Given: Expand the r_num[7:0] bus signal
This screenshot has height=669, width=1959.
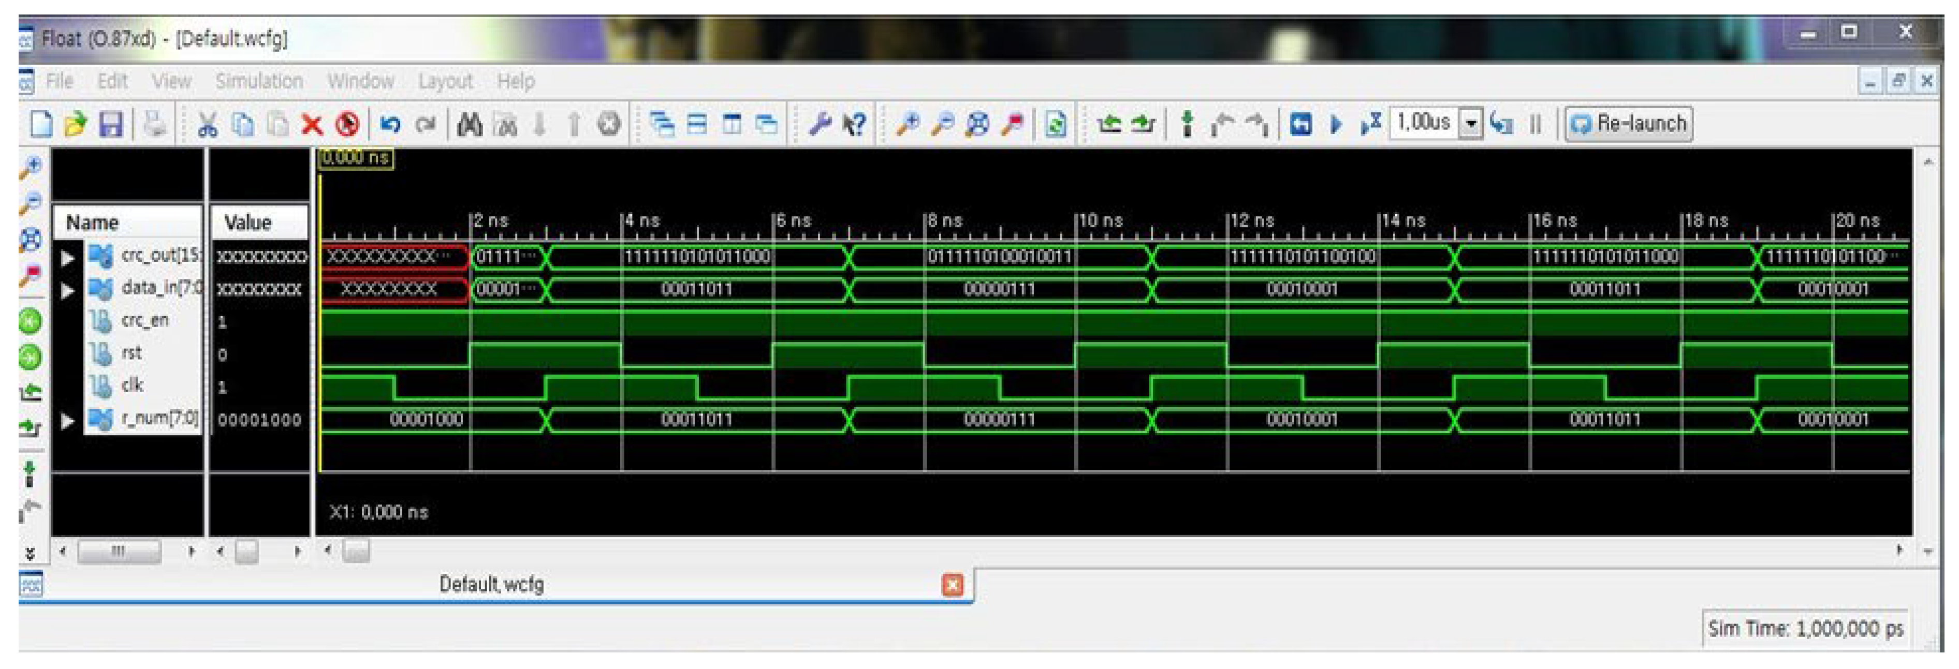Looking at the screenshot, I should tap(68, 421).
